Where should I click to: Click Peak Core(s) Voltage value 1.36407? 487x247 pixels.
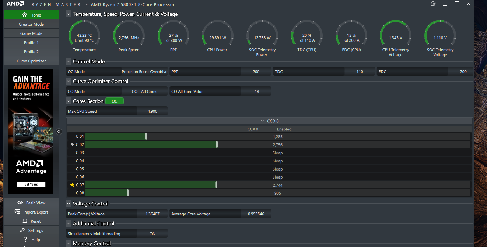(x=153, y=214)
